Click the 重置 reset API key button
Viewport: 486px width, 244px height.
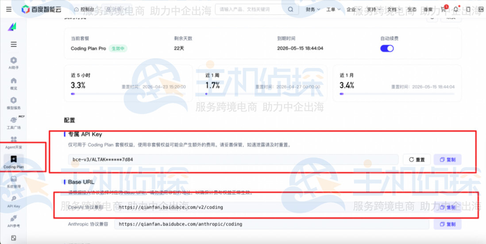pyautogui.click(x=417, y=160)
